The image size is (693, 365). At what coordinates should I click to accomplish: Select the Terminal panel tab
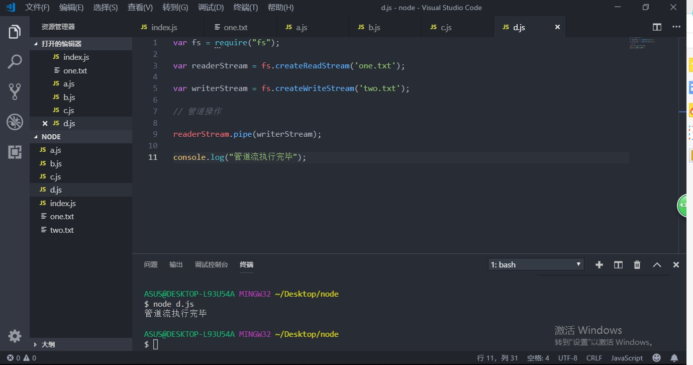click(x=246, y=264)
